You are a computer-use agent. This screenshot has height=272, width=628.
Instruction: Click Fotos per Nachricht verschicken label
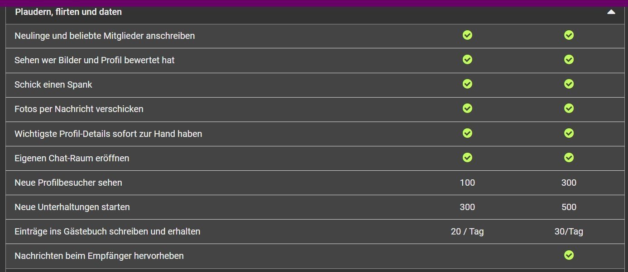pos(79,109)
